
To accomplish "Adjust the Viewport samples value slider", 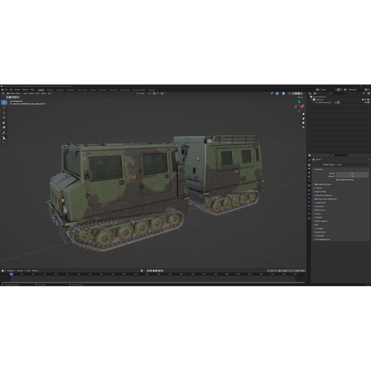I will [x=352, y=177].
